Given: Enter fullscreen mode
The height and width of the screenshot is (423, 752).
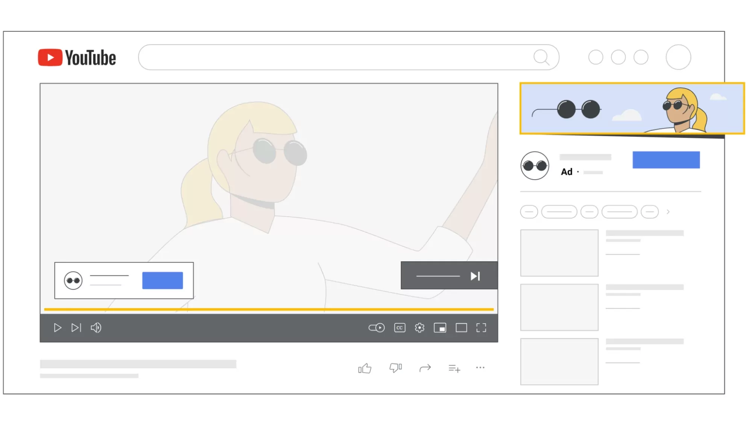Looking at the screenshot, I should click(481, 328).
